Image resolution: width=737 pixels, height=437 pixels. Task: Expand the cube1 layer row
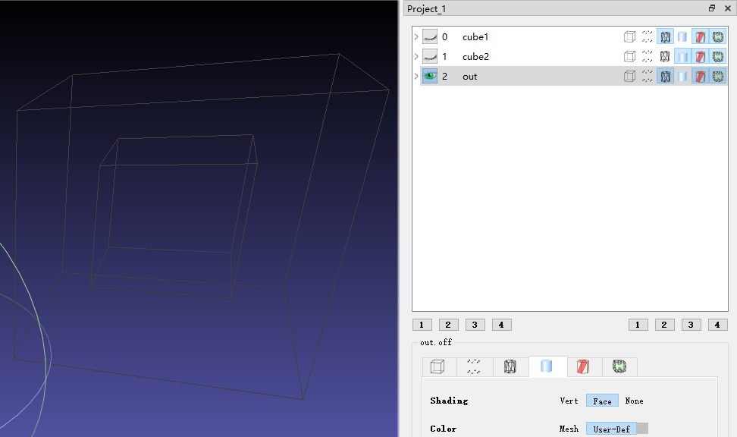tap(416, 36)
